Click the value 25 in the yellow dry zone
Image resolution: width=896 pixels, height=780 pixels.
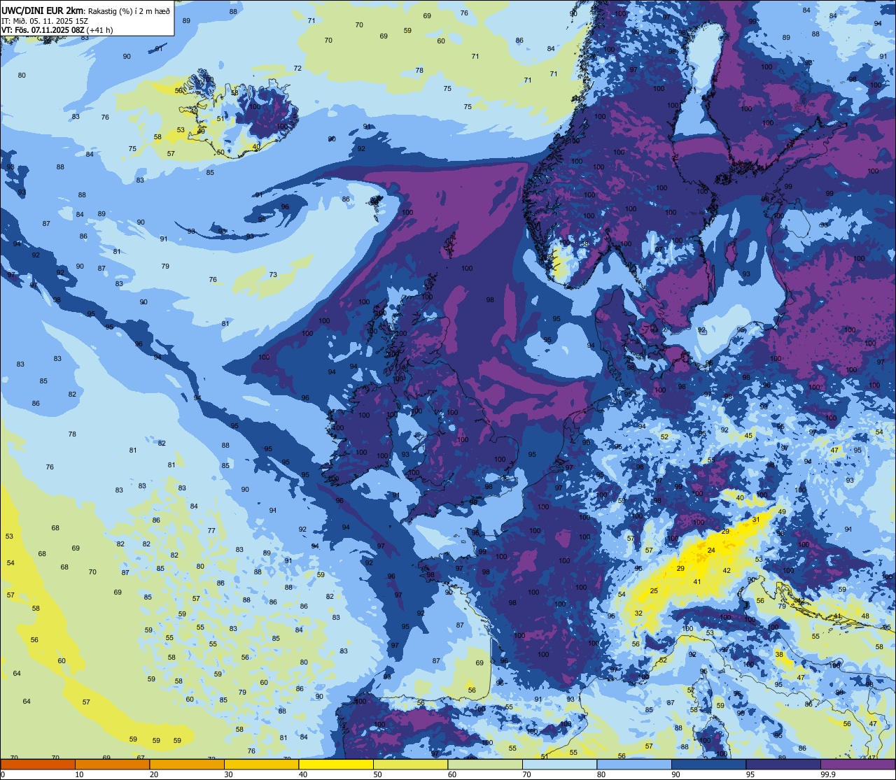tap(654, 591)
